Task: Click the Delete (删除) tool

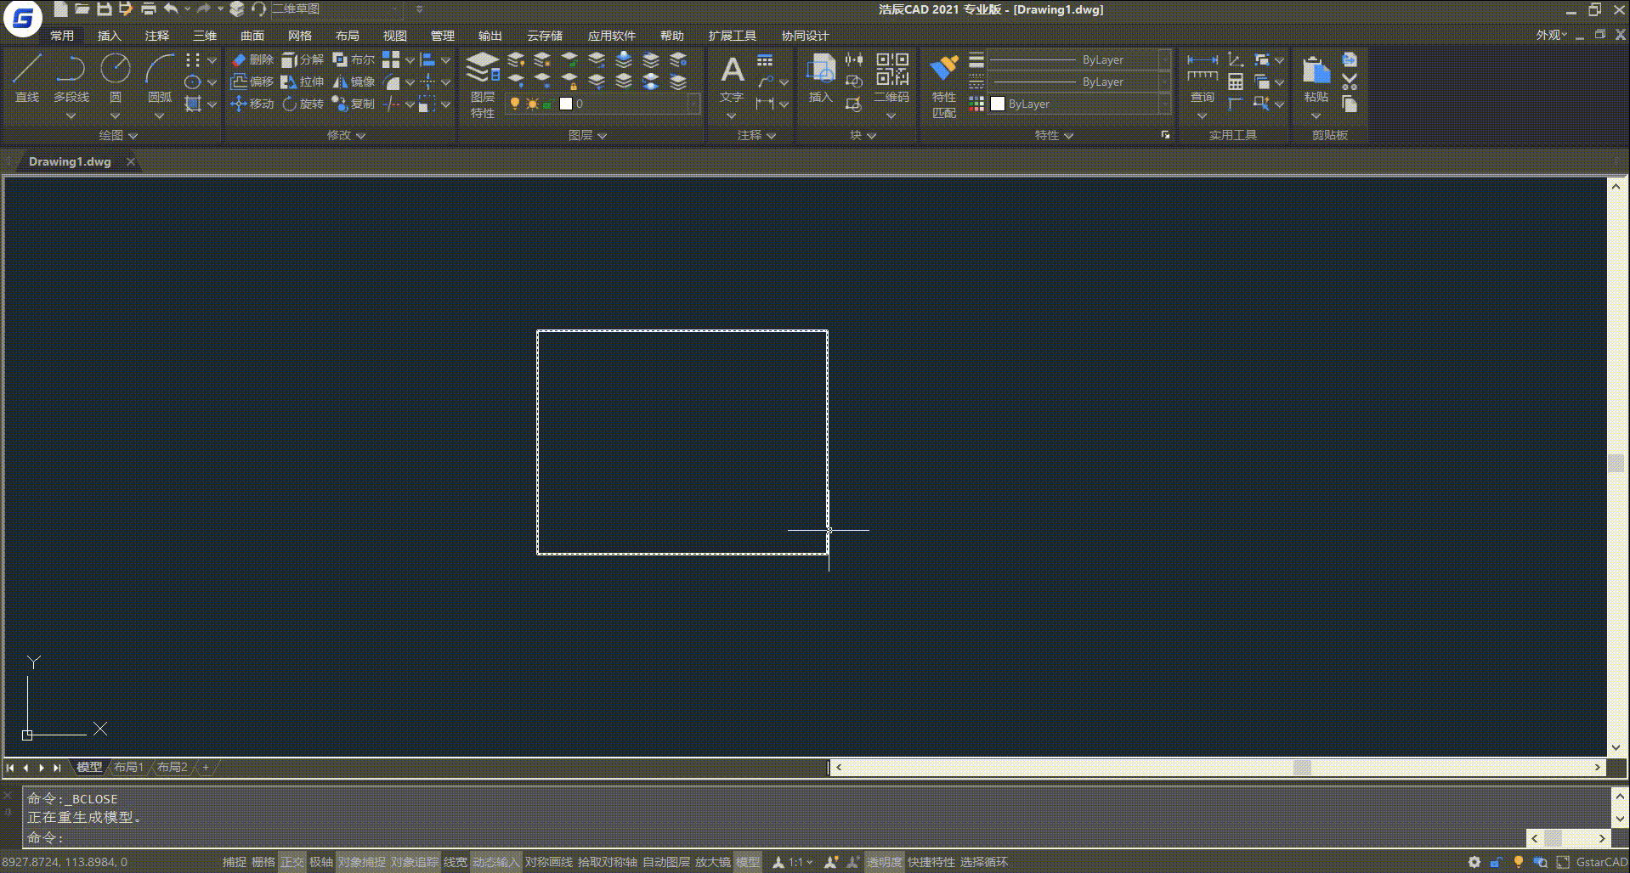Action: tap(252, 59)
